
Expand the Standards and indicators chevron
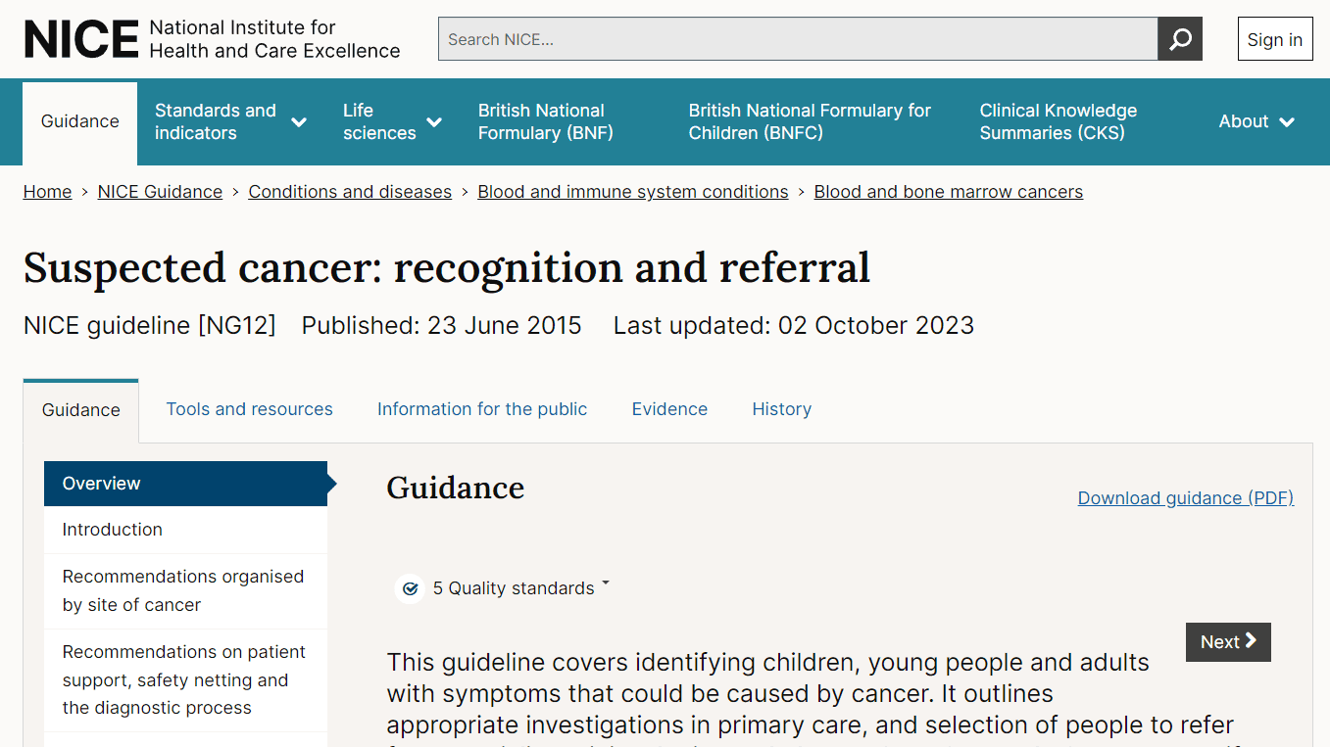click(x=299, y=122)
